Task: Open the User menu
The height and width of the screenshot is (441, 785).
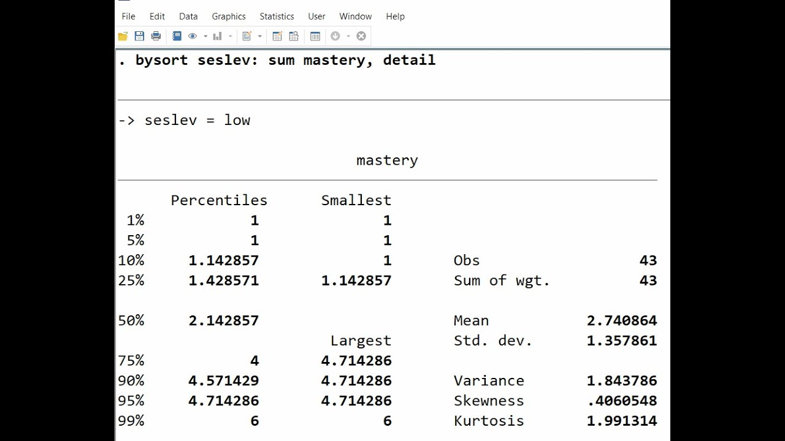Action: [x=316, y=17]
